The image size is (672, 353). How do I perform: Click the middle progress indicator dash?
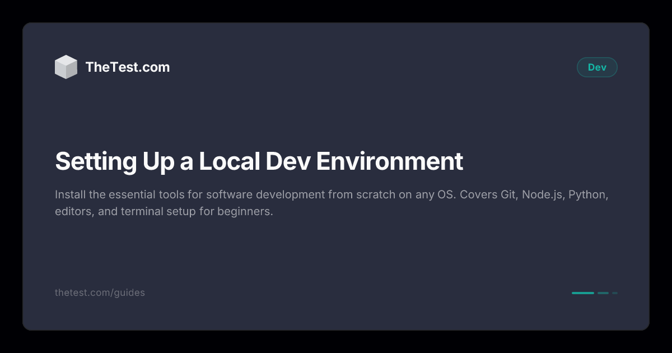tap(603, 293)
